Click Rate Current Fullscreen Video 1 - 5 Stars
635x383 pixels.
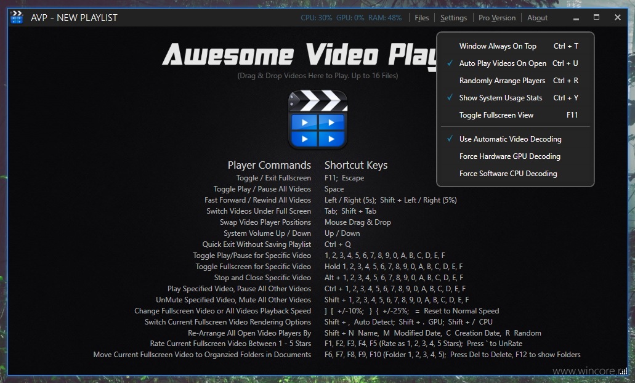(x=230, y=344)
